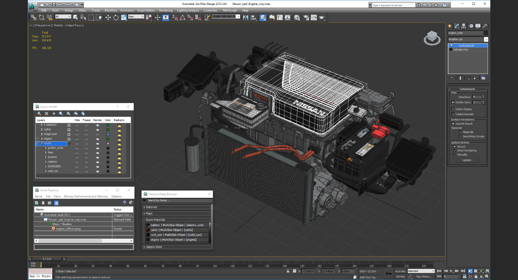Switch to the Motion command panel tab
The image size is (518, 280).
[x=471, y=26]
